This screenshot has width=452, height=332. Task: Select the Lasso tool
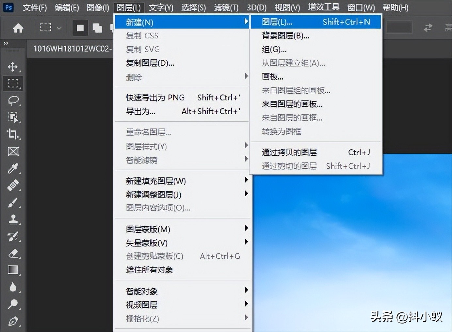(x=13, y=100)
